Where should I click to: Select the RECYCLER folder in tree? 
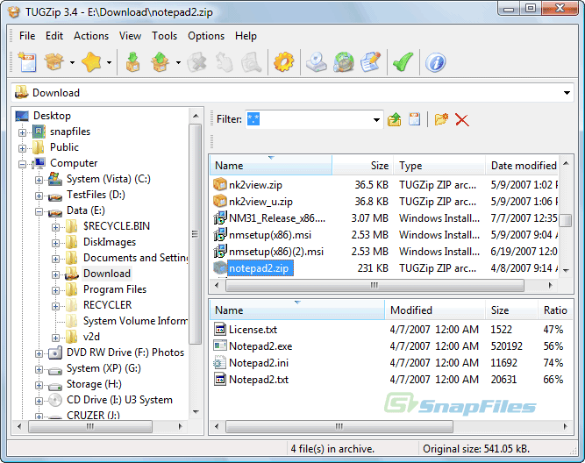[x=108, y=305]
